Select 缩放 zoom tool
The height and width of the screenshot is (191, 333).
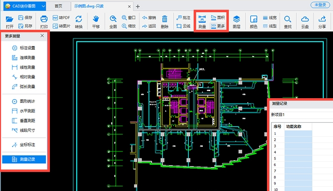[129, 26]
